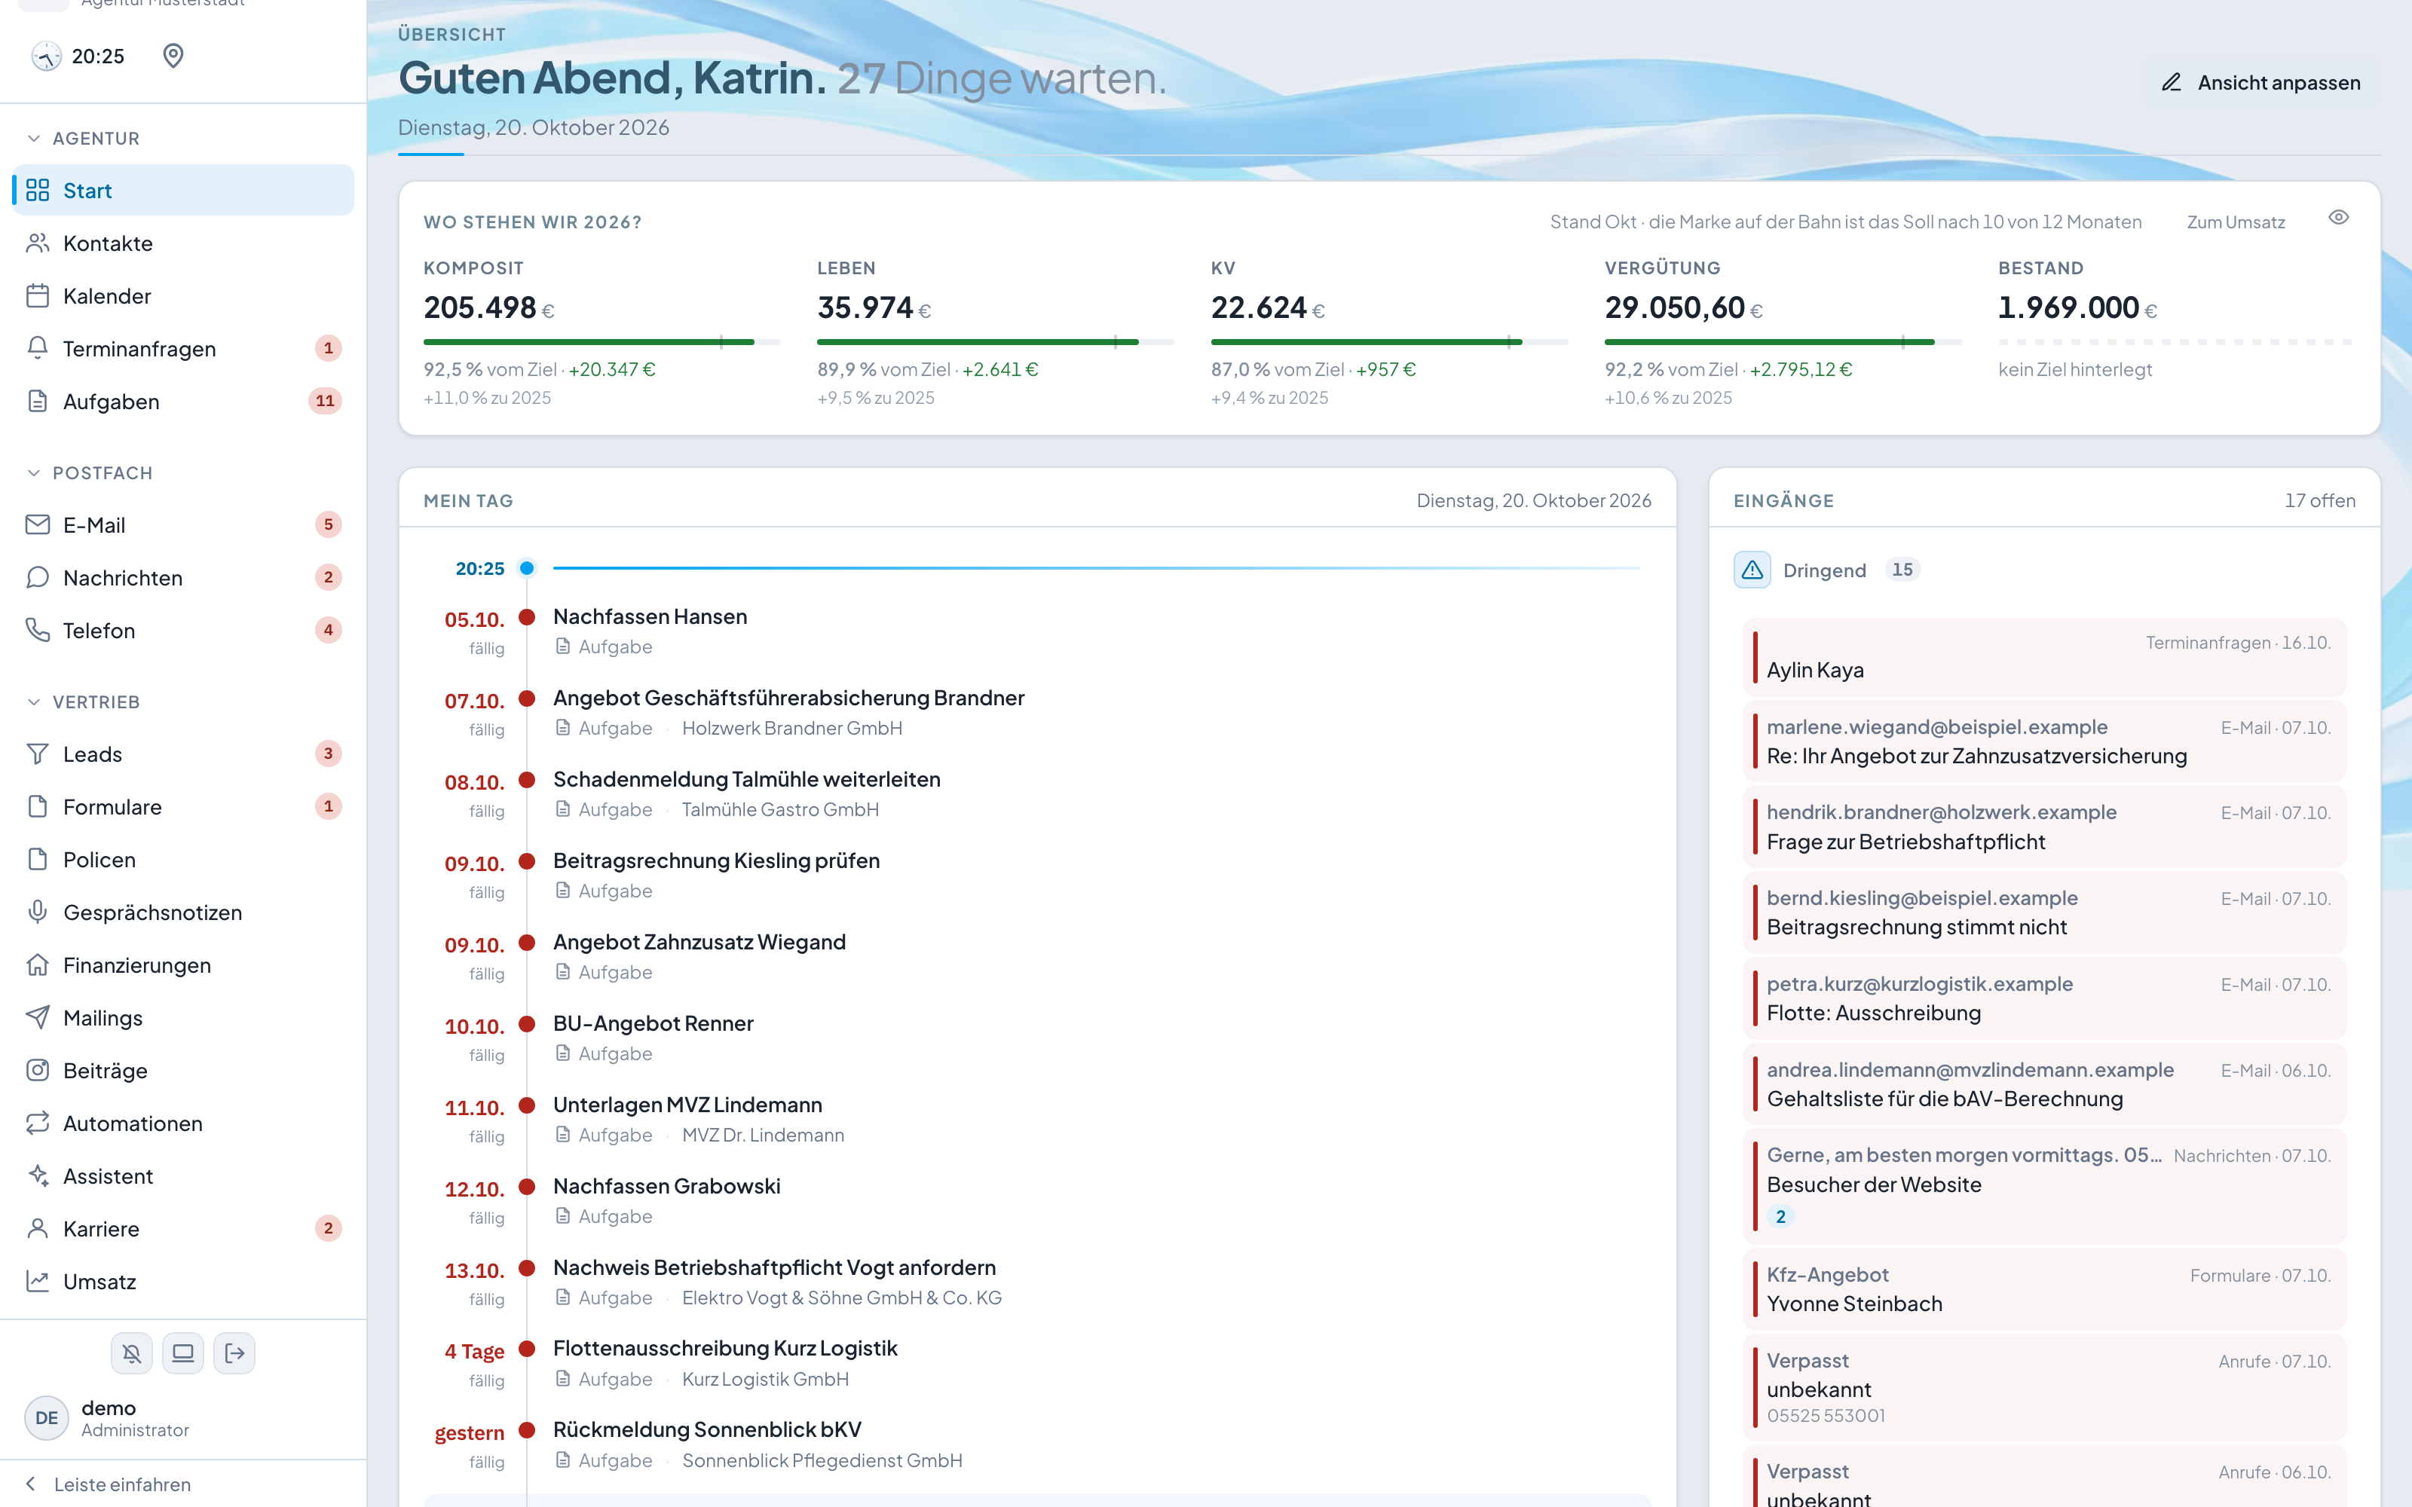
Task: Open the Aylin Kaya Terminanfrage card
Action: pos(2044,658)
